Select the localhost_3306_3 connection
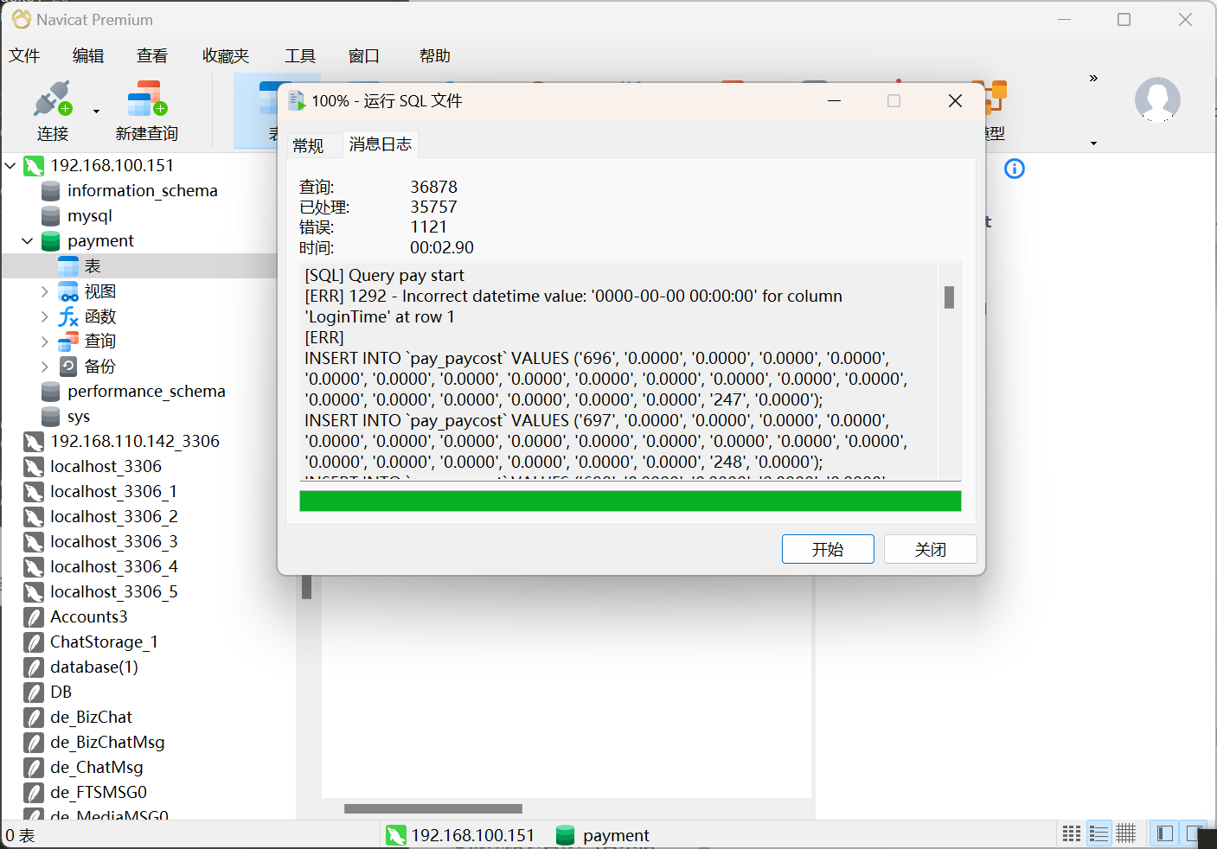 click(113, 542)
